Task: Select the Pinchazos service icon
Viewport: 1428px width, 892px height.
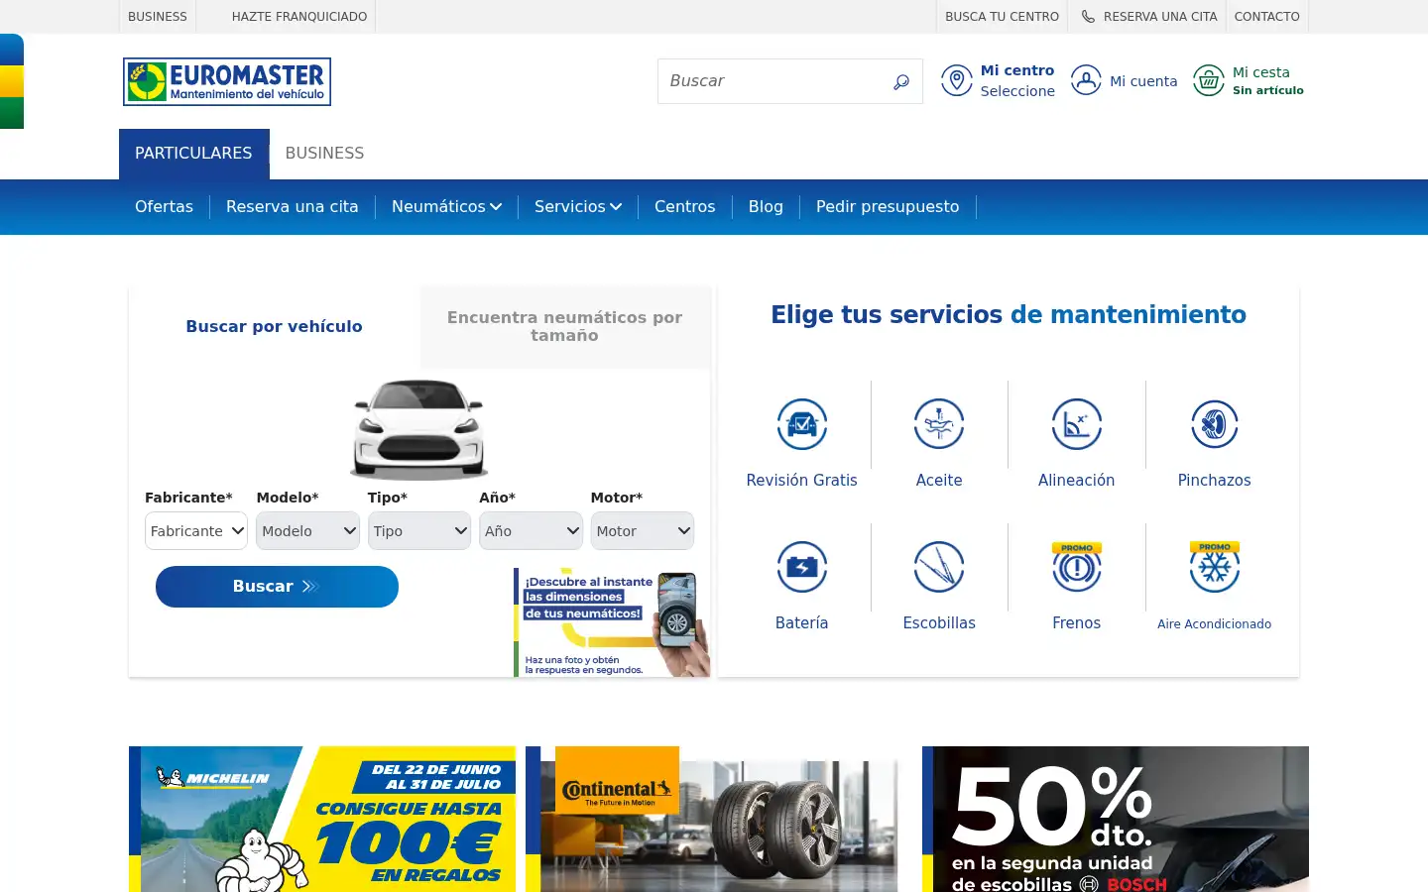Action: [1215, 424]
